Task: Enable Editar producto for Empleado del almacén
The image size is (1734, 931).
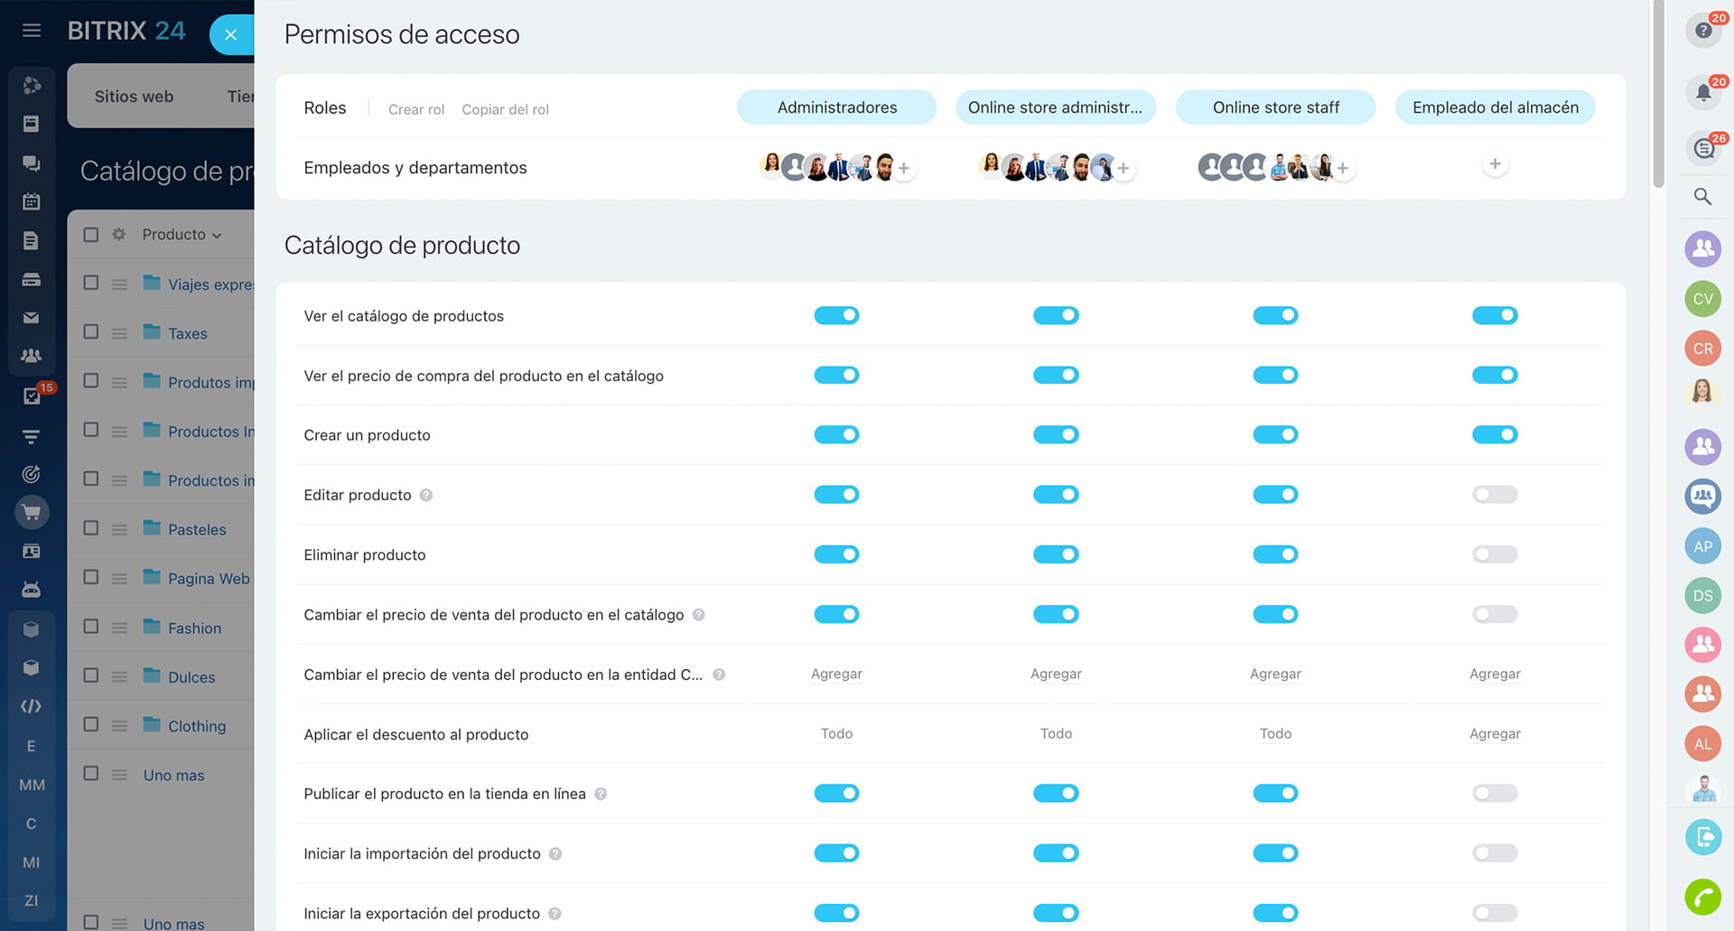Action: point(1495,495)
